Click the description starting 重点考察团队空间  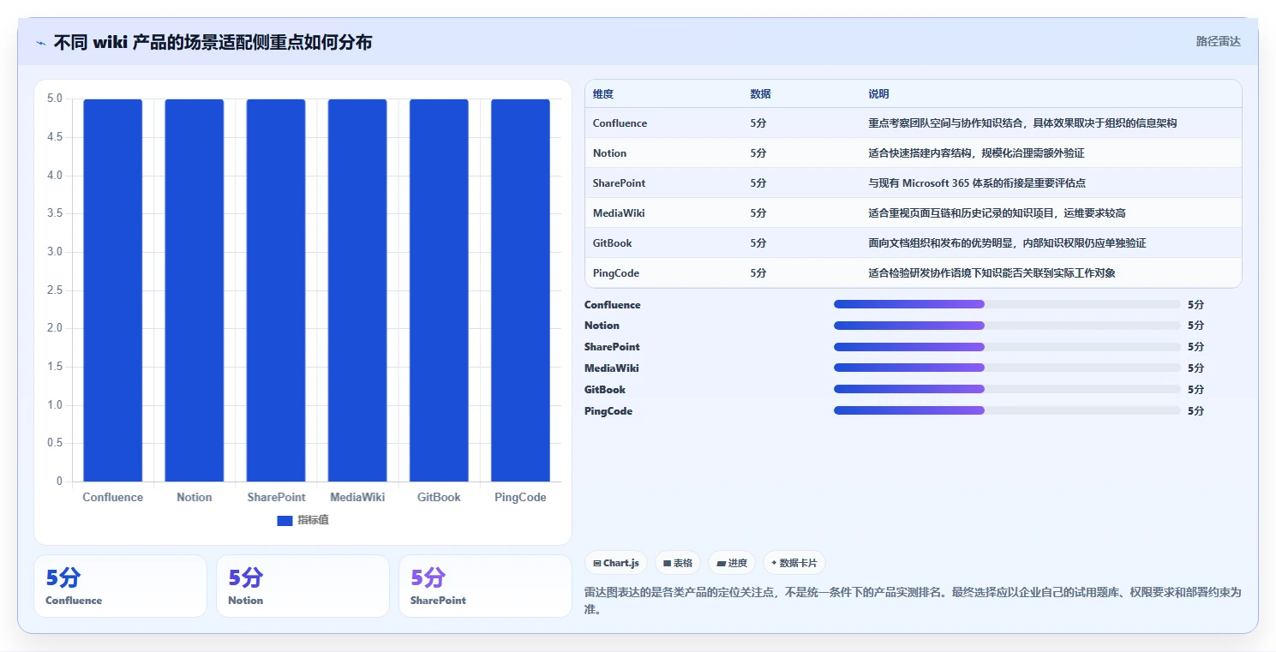[x=1022, y=123]
